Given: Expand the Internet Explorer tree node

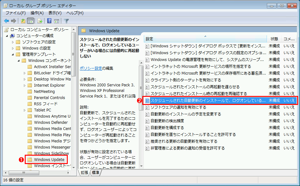Looking at the screenshot, I should [24, 85].
